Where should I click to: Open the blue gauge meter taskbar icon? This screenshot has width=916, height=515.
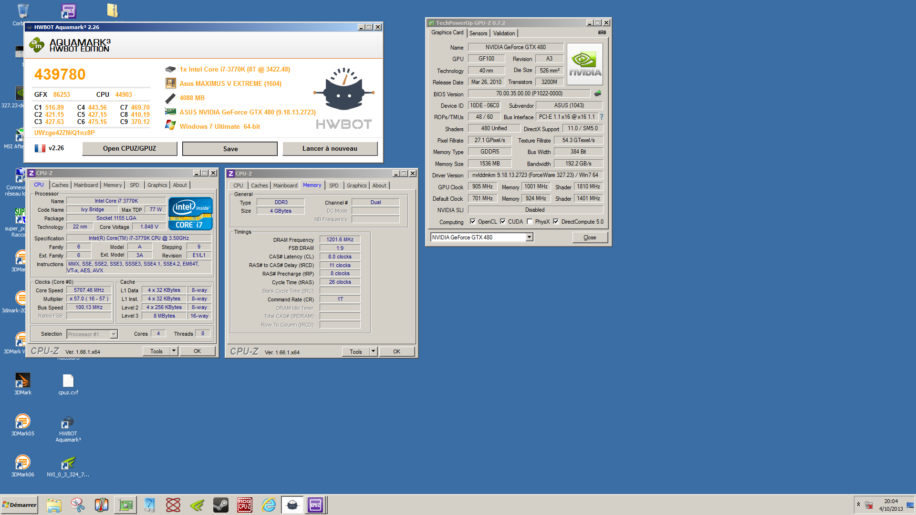[x=149, y=505]
